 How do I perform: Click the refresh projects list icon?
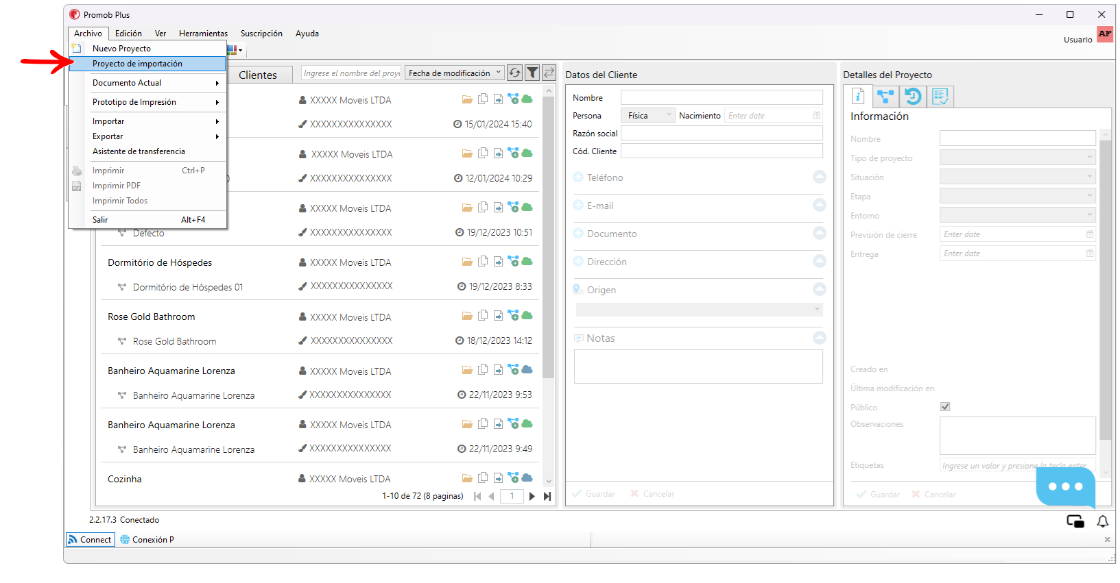click(515, 73)
